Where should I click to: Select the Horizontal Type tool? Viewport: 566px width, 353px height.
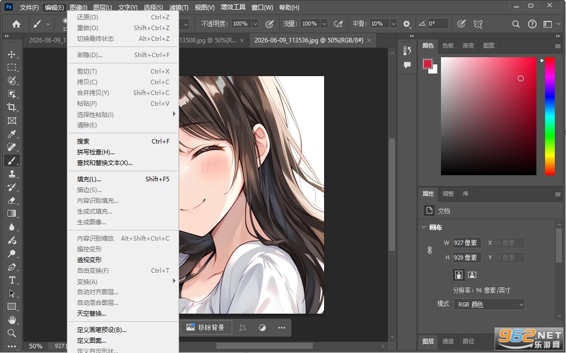coord(12,280)
